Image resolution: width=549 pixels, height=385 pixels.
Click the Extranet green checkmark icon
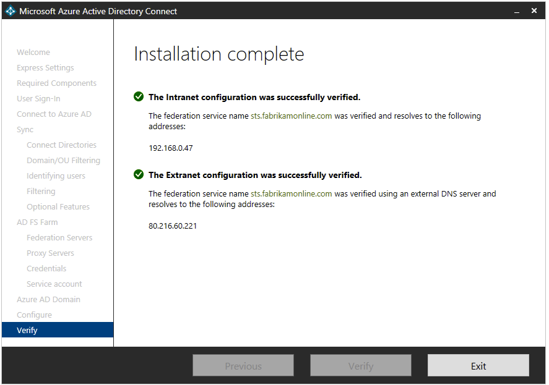click(139, 175)
